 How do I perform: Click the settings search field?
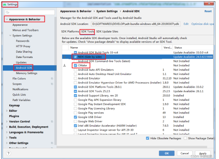point(30,12)
